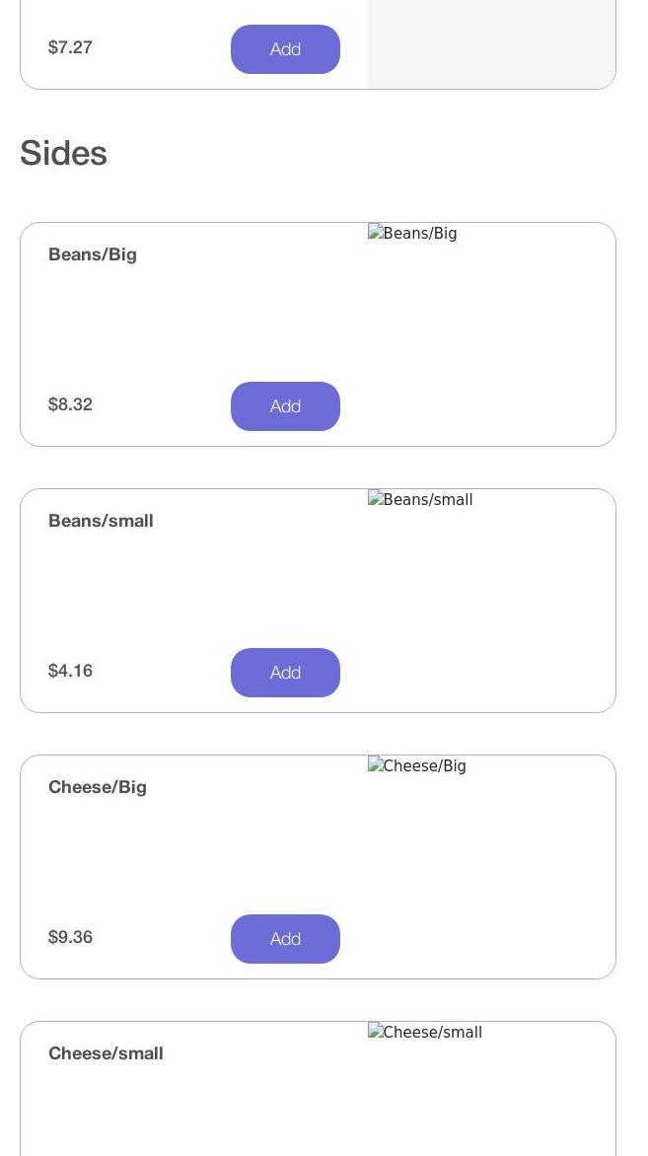
Task: Click the $7.27 price label
Action: (70, 47)
